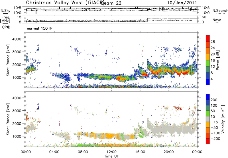This screenshot has width=228, height=158.
Task: Click the red negative-velocity cluster near 3000 km at 21:00
Action: coord(177,108)
